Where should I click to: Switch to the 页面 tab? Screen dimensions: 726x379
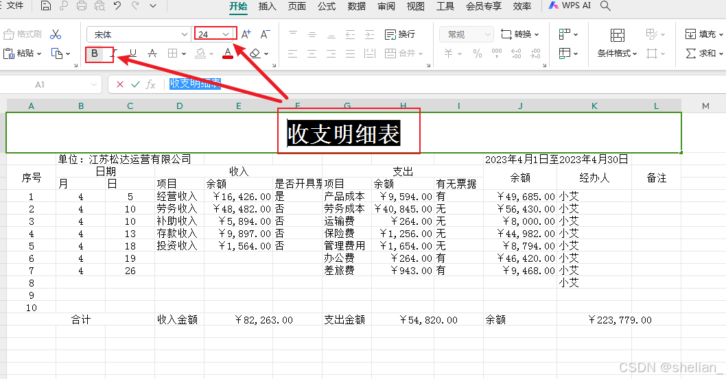pyautogui.click(x=297, y=6)
